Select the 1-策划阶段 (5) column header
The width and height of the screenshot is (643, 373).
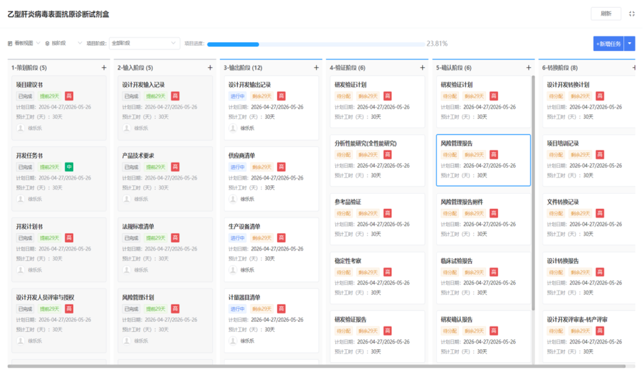click(29, 68)
